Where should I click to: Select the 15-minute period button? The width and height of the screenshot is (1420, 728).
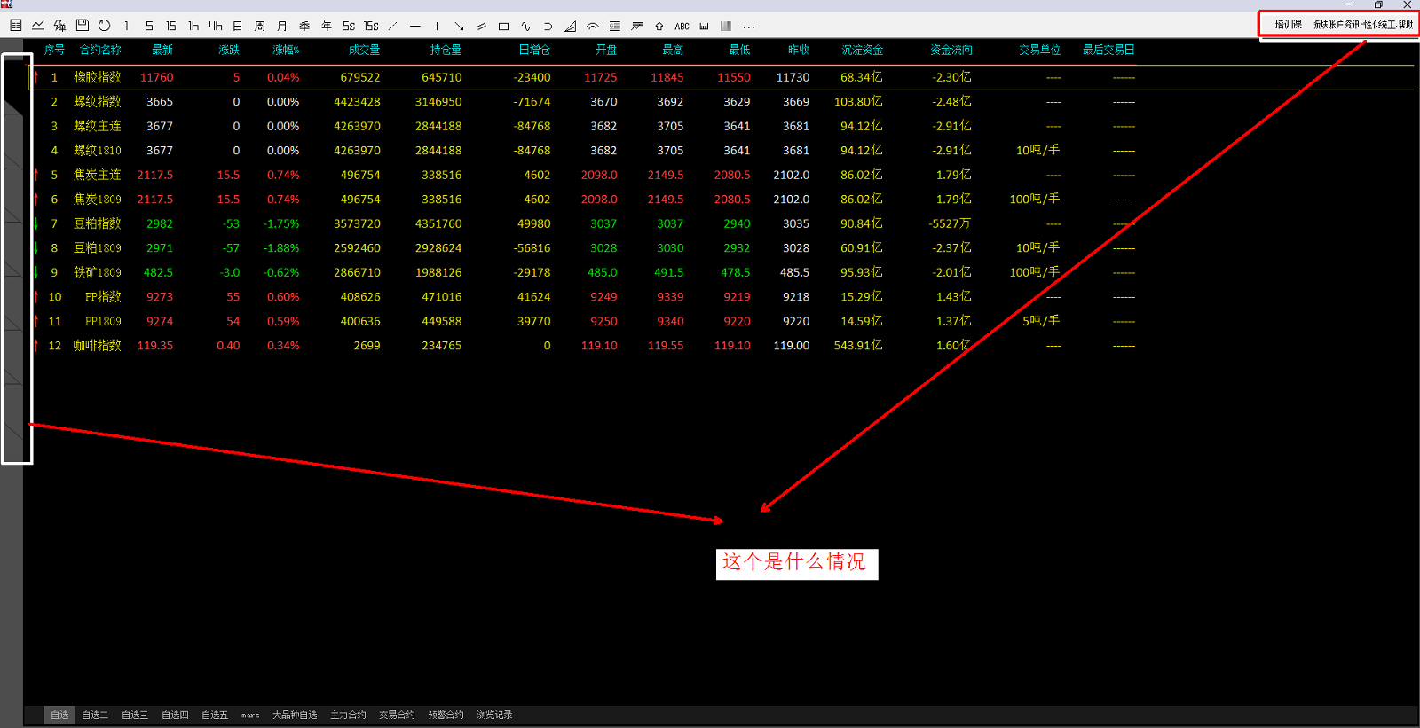tap(171, 26)
